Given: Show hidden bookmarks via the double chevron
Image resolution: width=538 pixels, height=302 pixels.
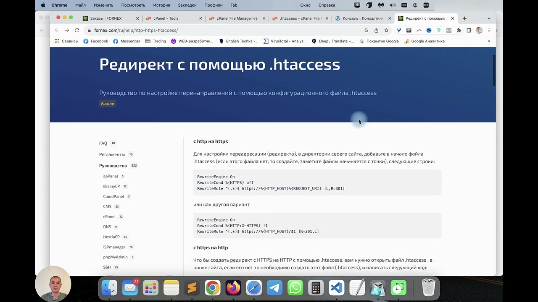Looking at the screenshot, I should 489,41.
